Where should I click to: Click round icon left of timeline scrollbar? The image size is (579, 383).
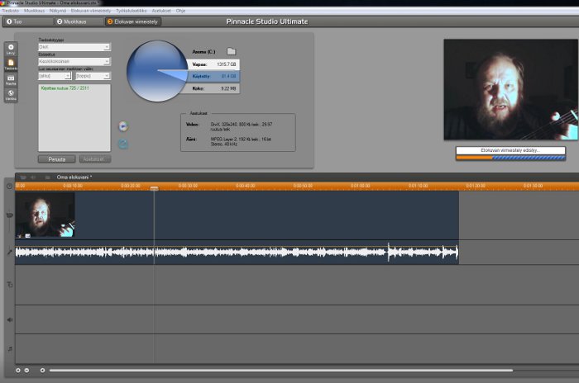point(42,370)
